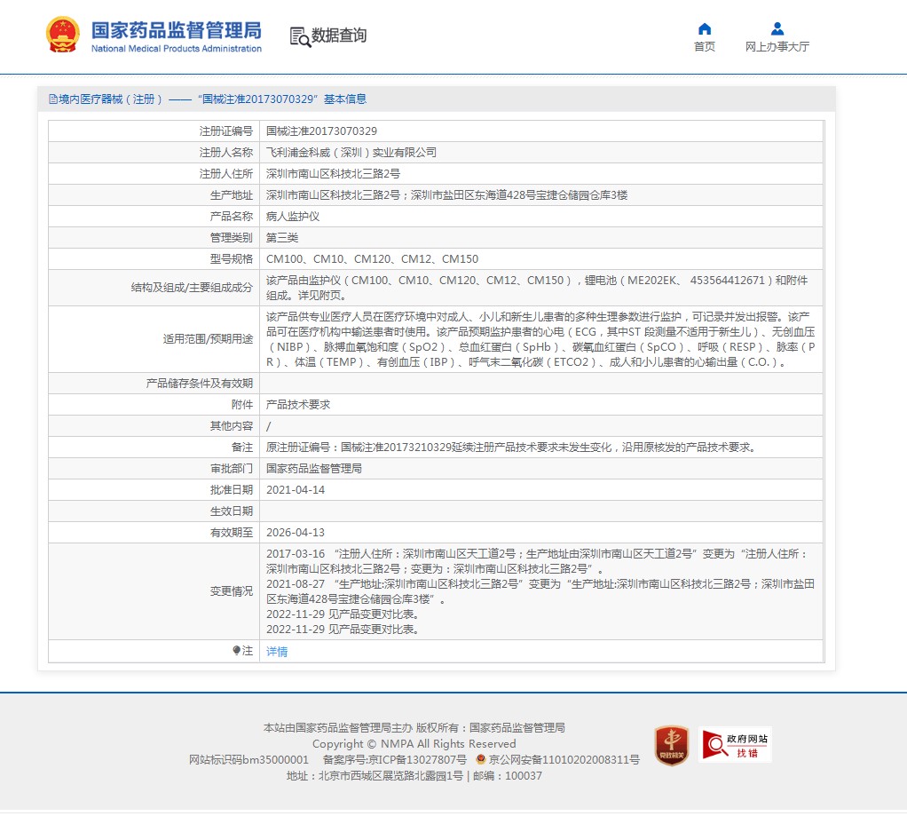The width and height of the screenshot is (907, 824).
Task: Click the 产品储存条件及有效期 row label
Action: (x=200, y=384)
